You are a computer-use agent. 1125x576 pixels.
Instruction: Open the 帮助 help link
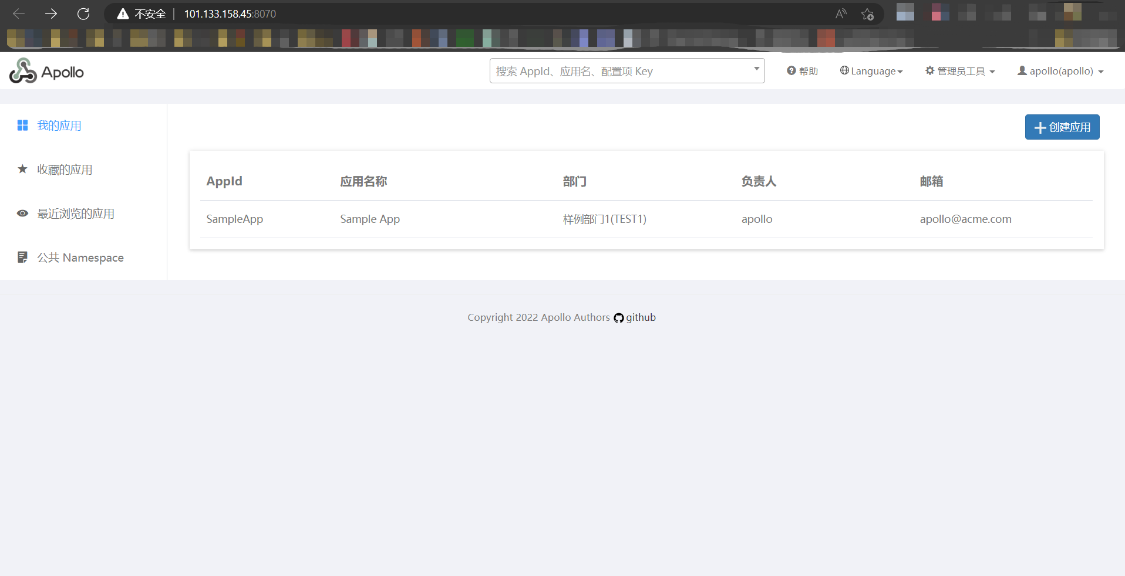tap(803, 71)
